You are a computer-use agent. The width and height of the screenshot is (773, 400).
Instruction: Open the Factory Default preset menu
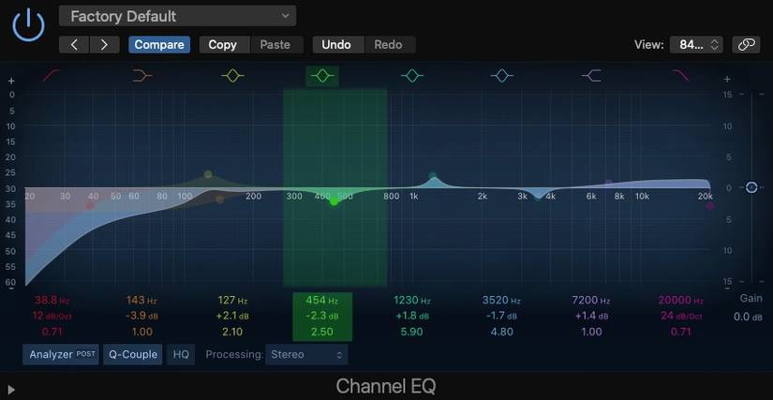pyautogui.click(x=177, y=16)
